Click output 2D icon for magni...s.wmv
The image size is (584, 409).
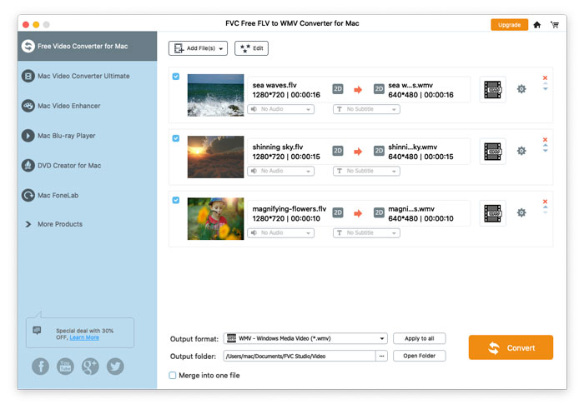[379, 212]
